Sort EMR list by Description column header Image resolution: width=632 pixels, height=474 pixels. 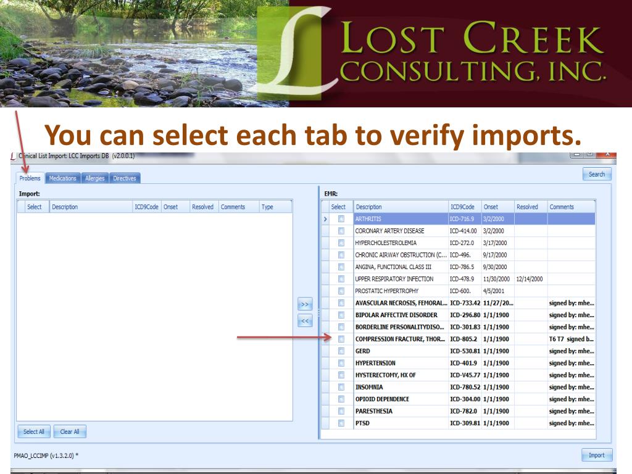pos(401,207)
